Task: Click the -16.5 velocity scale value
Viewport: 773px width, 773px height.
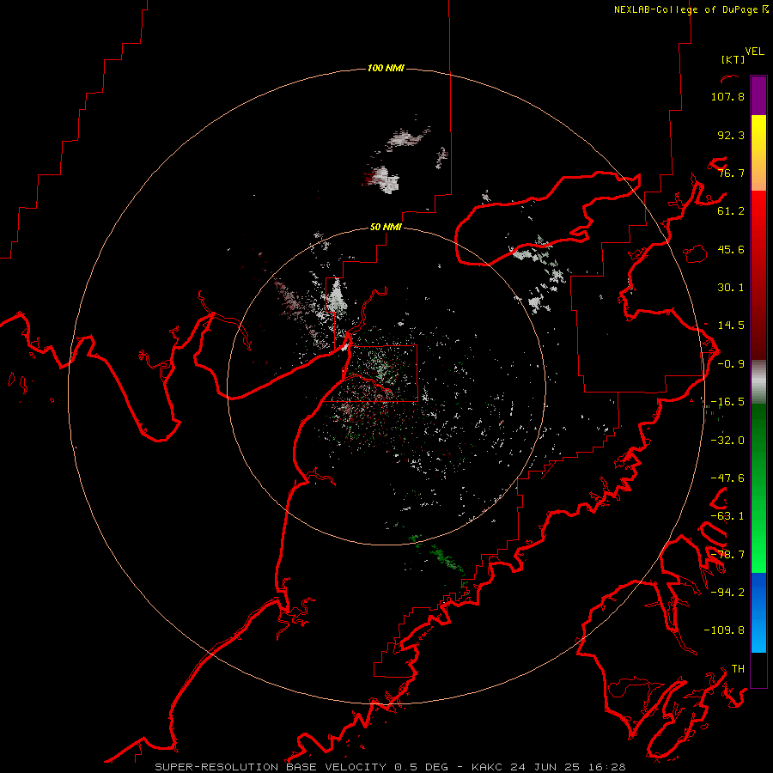Action: click(x=727, y=402)
